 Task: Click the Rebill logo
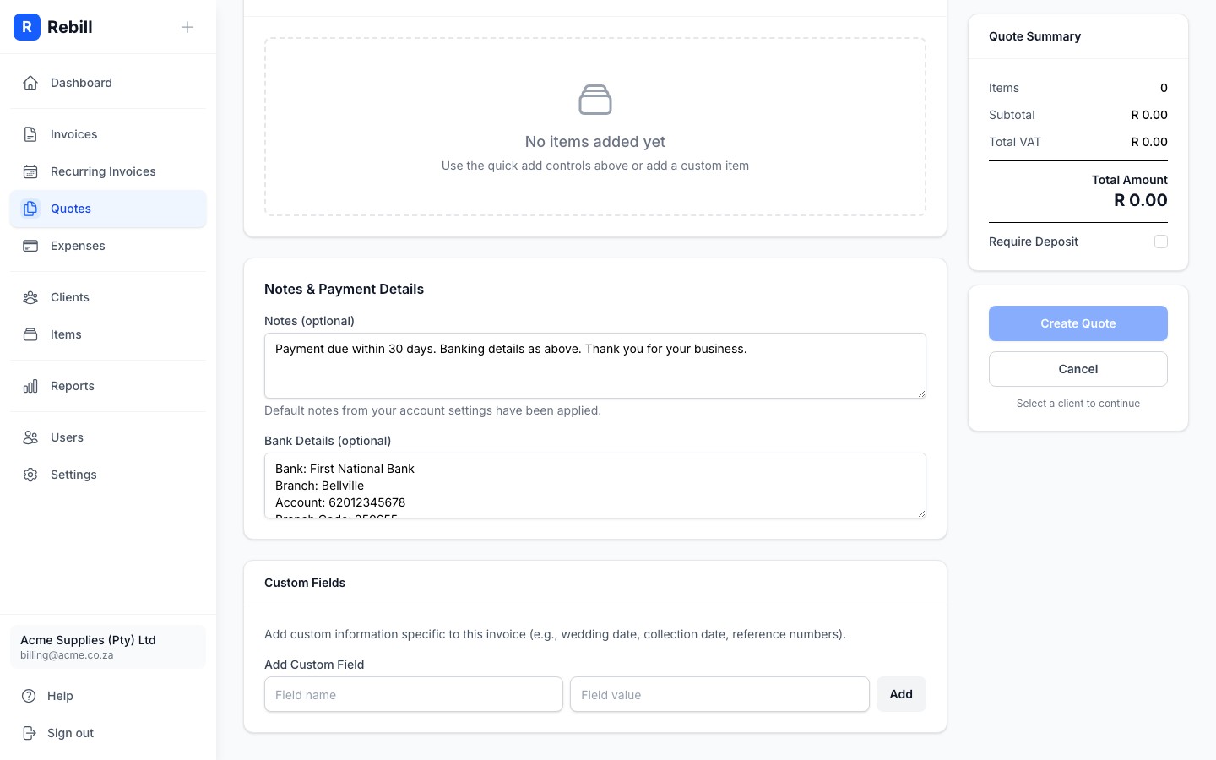coord(27,27)
